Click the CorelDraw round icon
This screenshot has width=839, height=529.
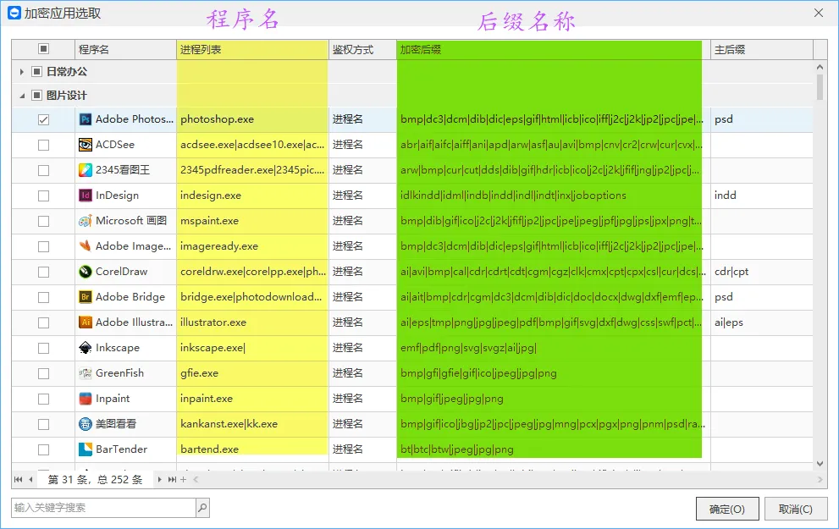click(x=85, y=272)
